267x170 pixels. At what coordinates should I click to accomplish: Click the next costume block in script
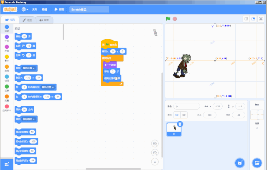tap(110, 65)
